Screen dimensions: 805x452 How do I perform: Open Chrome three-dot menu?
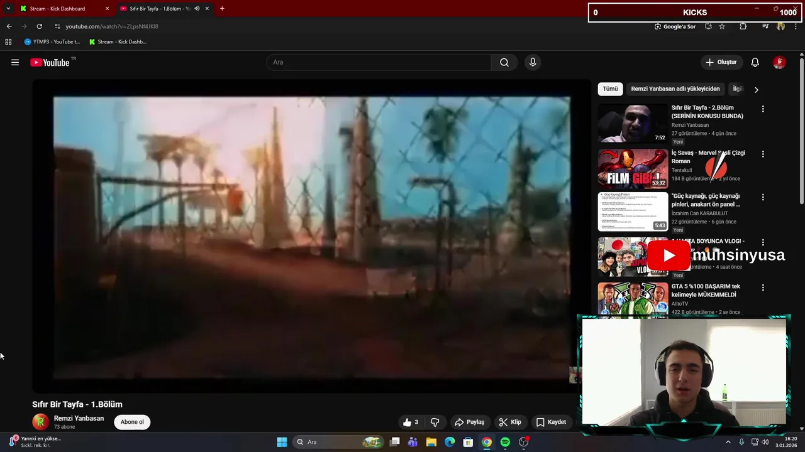click(796, 26)
